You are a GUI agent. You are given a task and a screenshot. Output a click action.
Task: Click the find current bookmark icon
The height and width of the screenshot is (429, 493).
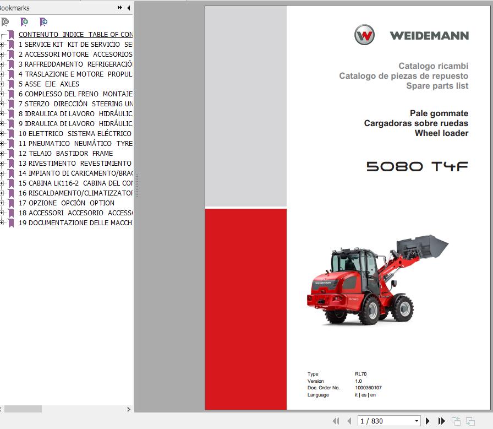43,22
